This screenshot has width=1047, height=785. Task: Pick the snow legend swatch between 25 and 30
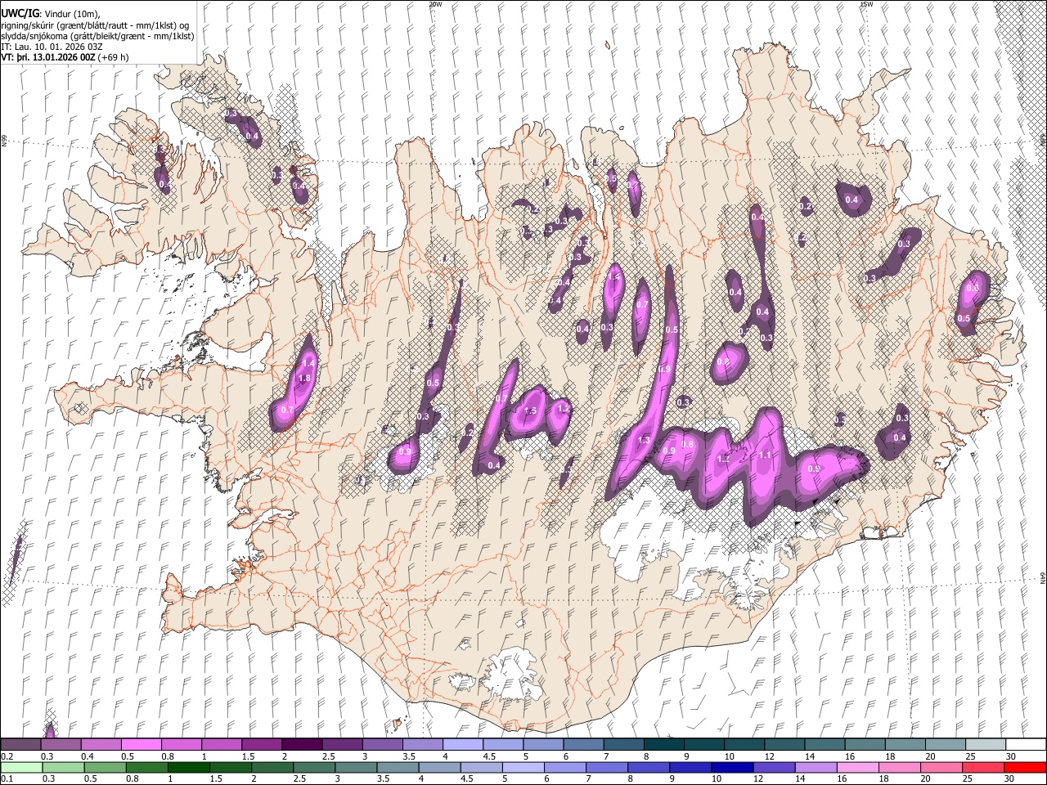(986, 744)
